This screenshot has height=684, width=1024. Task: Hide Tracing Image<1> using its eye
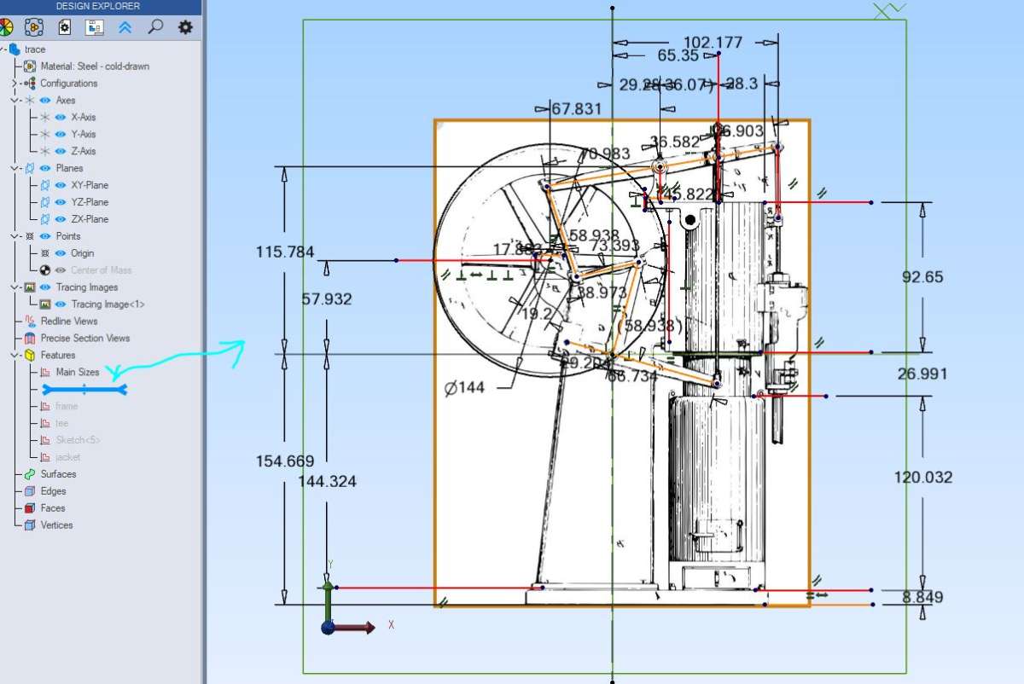tap(61, 304)
